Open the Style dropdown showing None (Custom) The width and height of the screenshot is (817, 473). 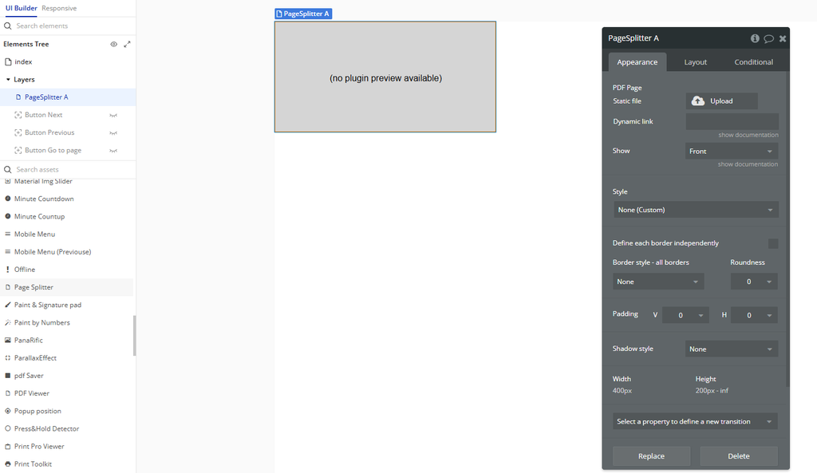694,210
